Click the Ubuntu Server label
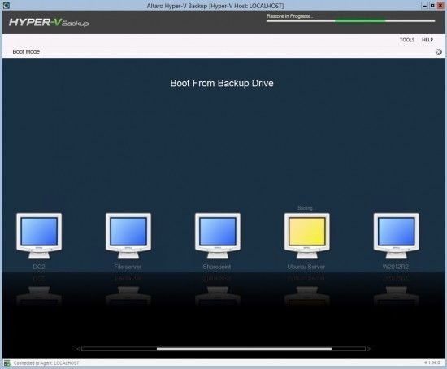Screen dimensions: 447x369 click(306, 267)
